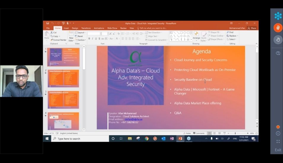283x163 pixels.
Task: Start slide show from the status bar
Action: 225,133
